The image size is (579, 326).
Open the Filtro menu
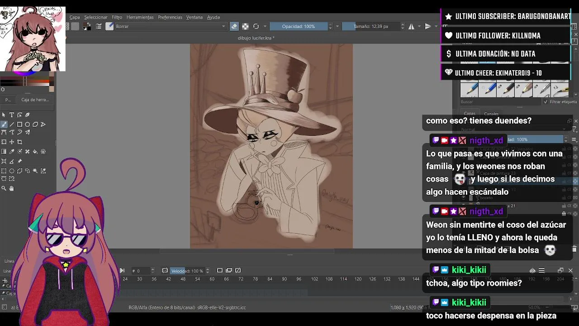click(x=117, y=17)
